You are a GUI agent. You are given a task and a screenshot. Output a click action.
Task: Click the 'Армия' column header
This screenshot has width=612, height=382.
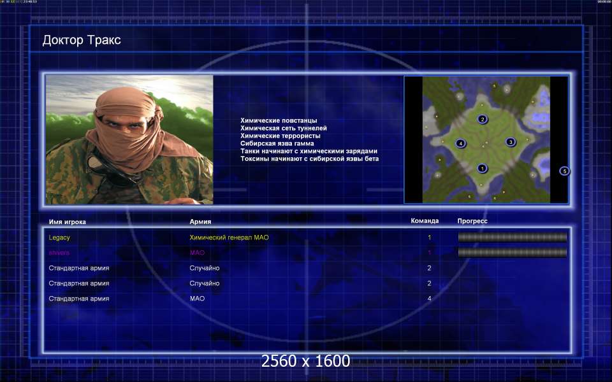coord(200,222)
